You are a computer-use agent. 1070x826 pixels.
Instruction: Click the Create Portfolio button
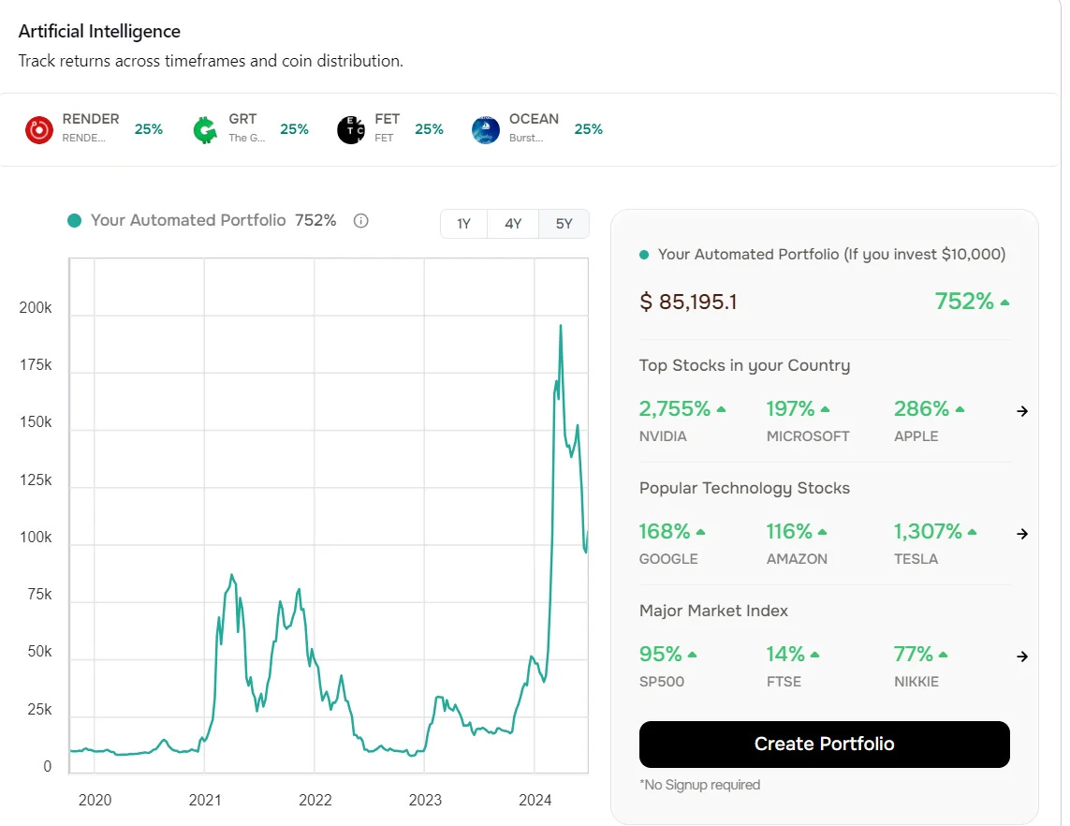tap(825, 745)
